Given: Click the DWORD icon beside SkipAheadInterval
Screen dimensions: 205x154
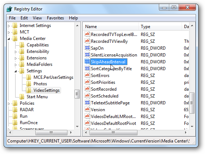Looking at the screenshot, I should tap(87, 62).
